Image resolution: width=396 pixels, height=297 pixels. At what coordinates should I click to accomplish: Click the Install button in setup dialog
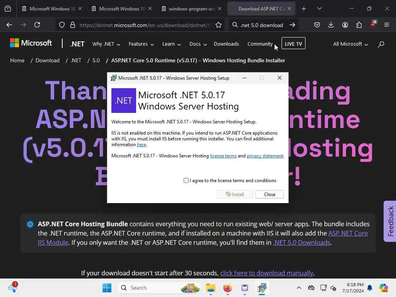click(x=235, y=195)
